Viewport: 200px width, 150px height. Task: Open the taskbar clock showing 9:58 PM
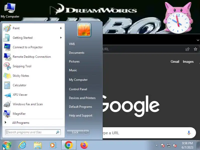click(x=187, y=145)
